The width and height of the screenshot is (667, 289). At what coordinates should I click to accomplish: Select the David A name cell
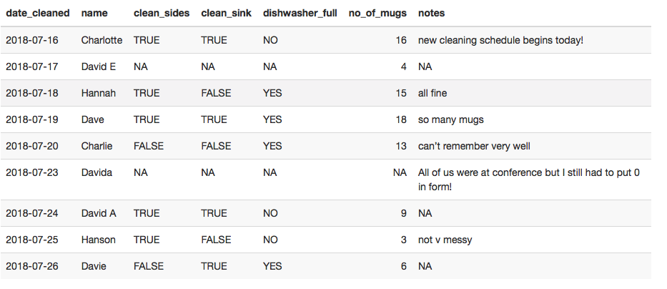pyautogui.click(x=99, y=213)
